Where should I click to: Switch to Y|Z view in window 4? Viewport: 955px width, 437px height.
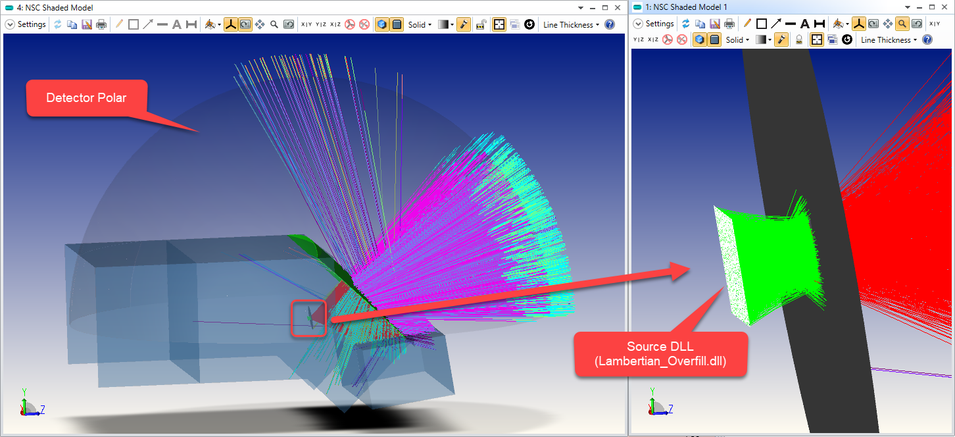(321, 24)
